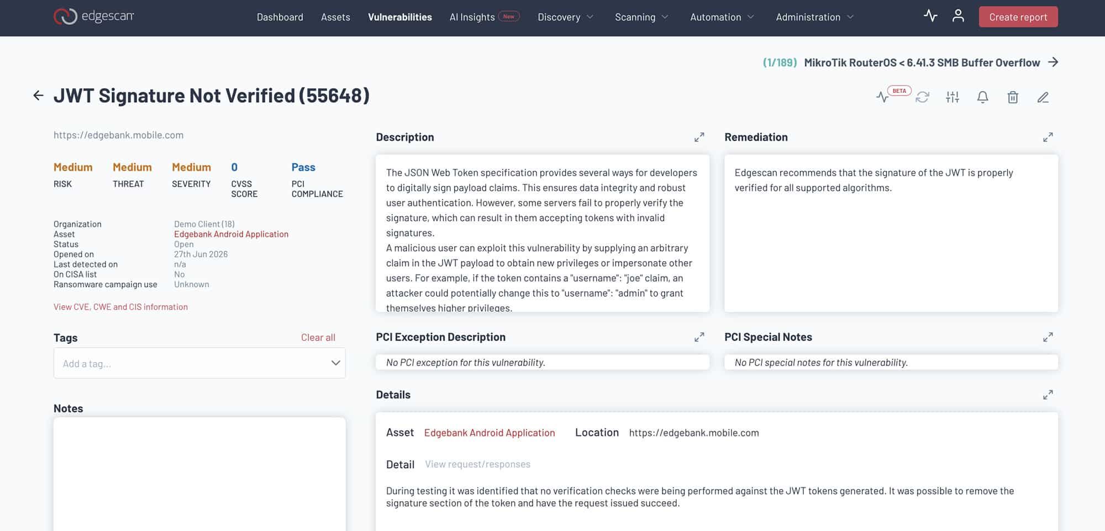
Task: Click the Create report button
Action: [1018, 17]
